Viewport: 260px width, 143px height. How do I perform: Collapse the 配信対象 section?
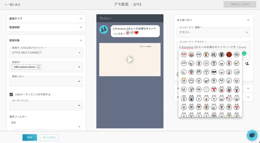(x=81, y=40)
